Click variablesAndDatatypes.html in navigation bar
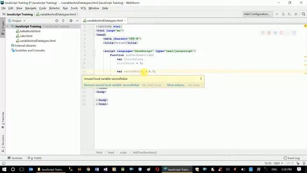 (x=58, y=14)
